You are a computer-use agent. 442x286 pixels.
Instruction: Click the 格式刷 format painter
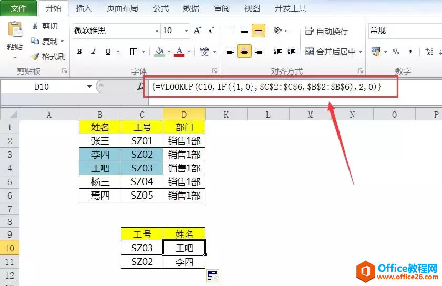point(48,56)
